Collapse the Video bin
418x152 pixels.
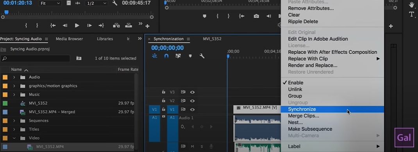(x=14, y=138)
